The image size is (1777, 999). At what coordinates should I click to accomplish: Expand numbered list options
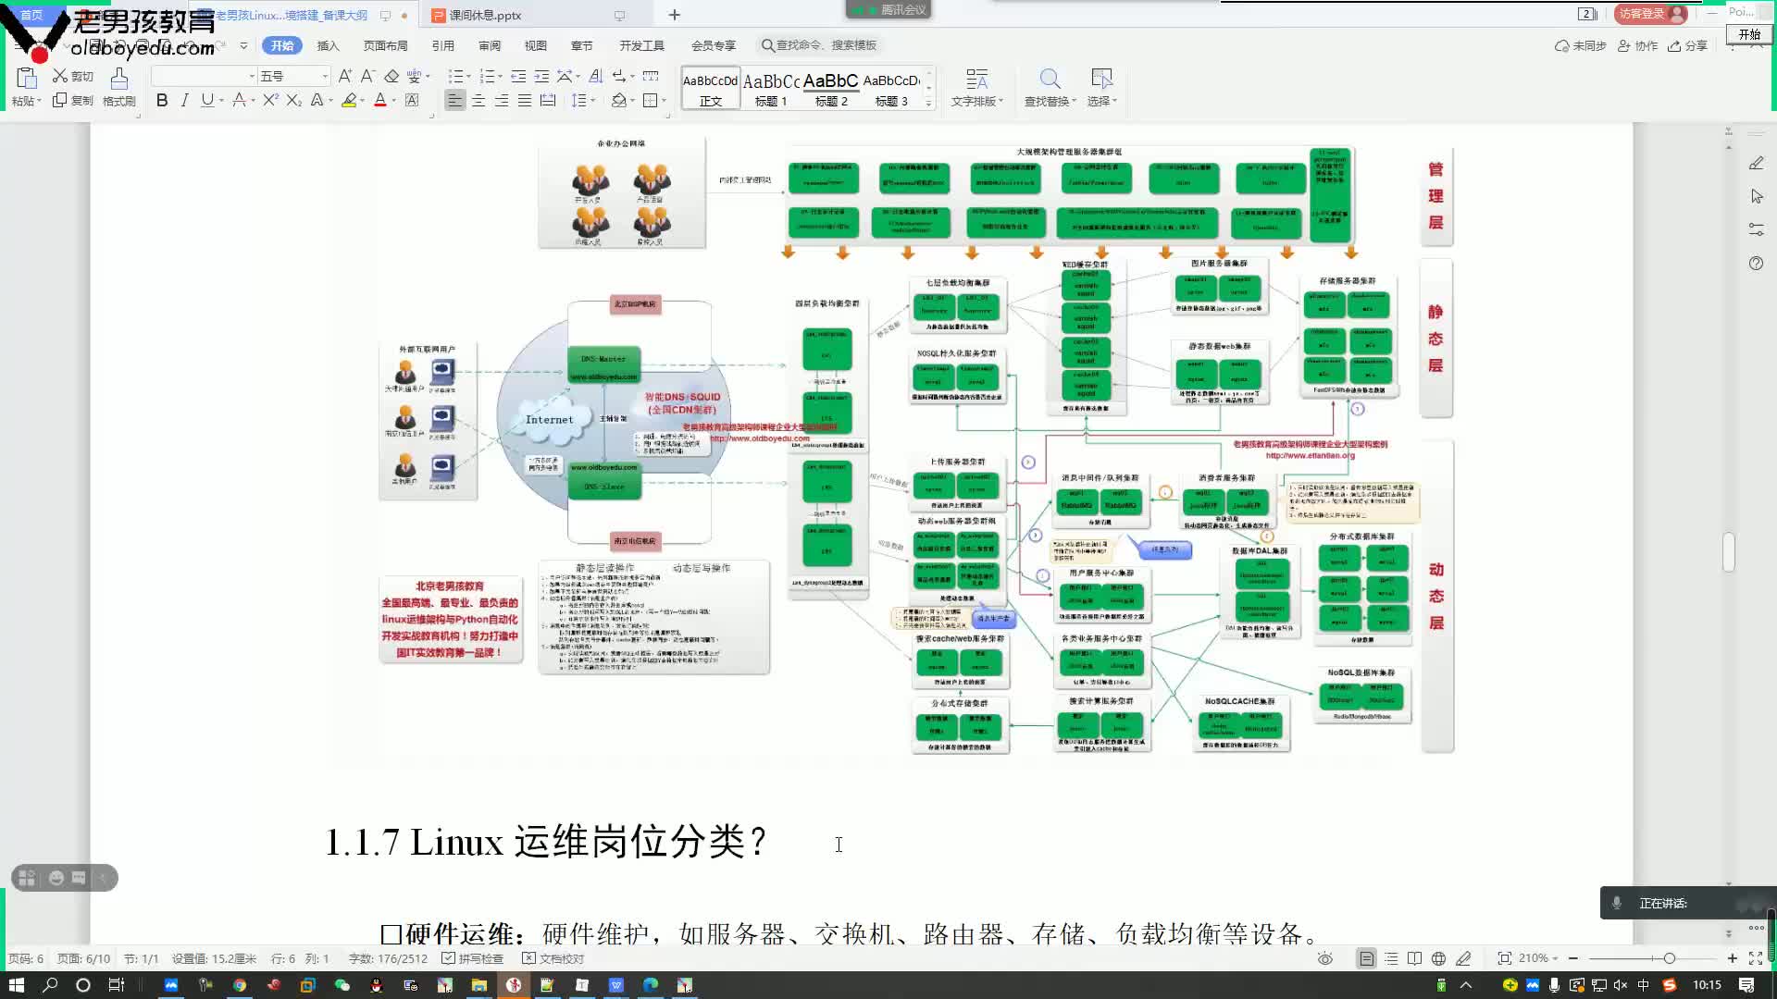[x=501, y=77]
